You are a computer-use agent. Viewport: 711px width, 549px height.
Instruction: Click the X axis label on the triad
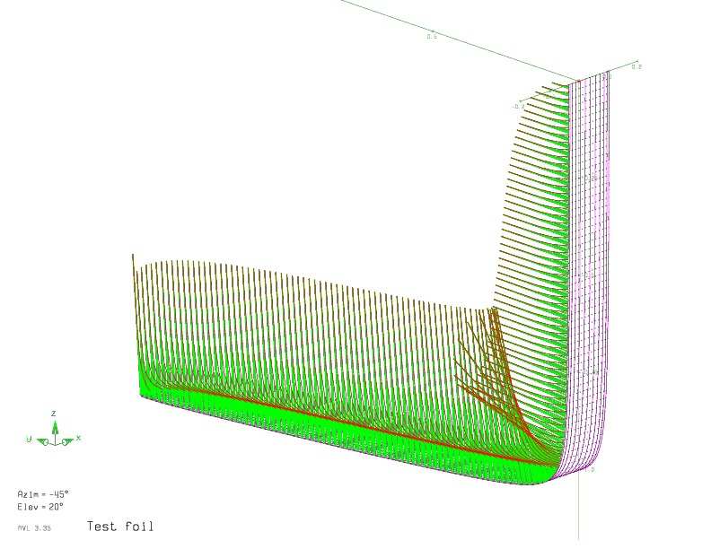tap(79, 438)
